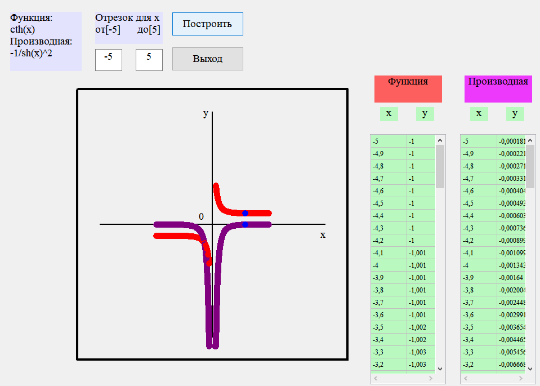Click the x column label under Функция
The image size is (540, 386).
coord(389,114)
